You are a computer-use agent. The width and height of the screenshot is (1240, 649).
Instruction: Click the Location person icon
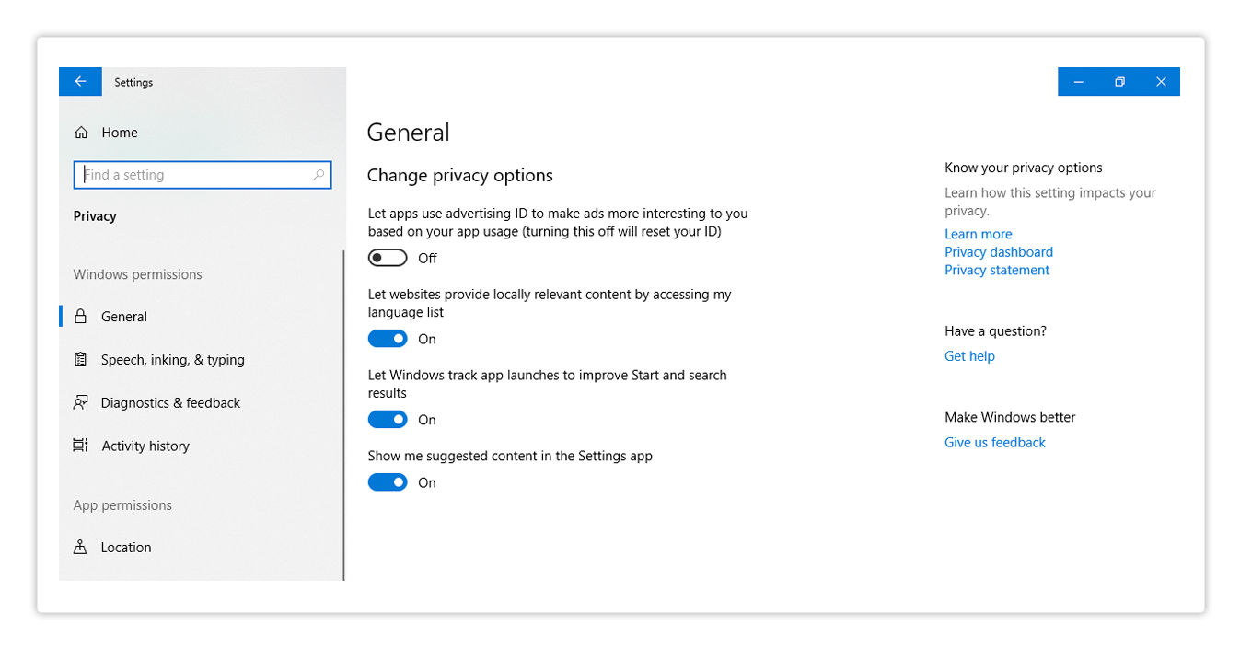tap(81, 547)
